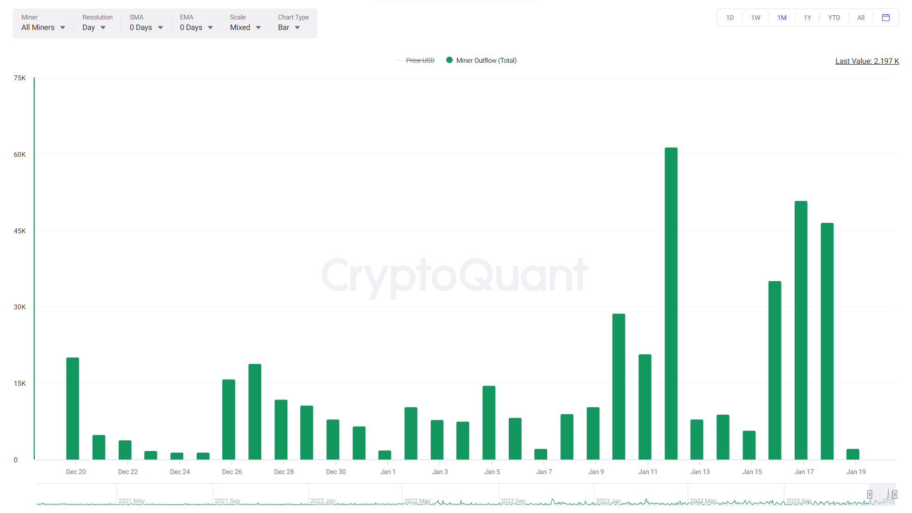The width and height of the screenshot is (912, 513).
Task: Click the 2021 Sep marker in navigator
Action: 227,501
